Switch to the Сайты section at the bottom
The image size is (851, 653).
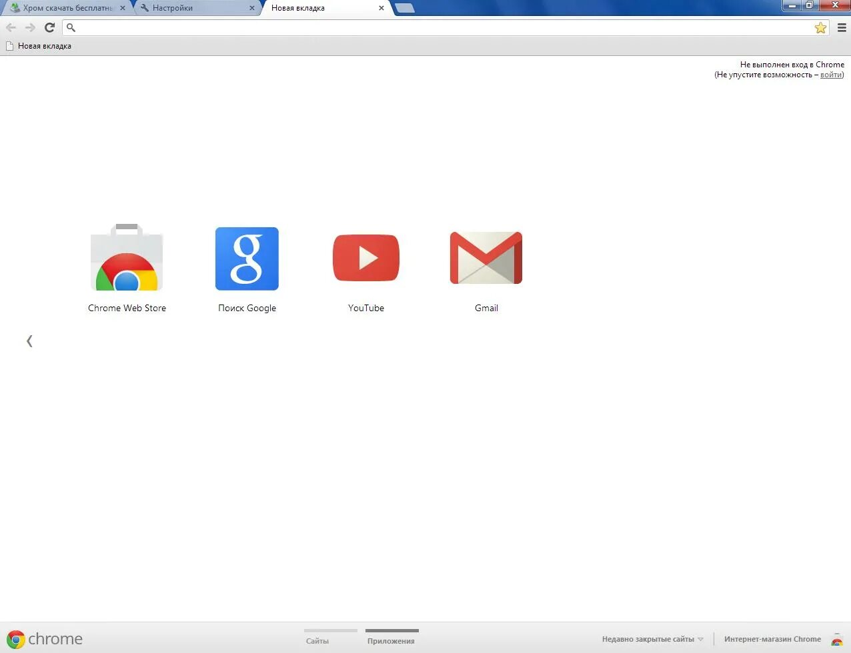(x=316, y=640)
